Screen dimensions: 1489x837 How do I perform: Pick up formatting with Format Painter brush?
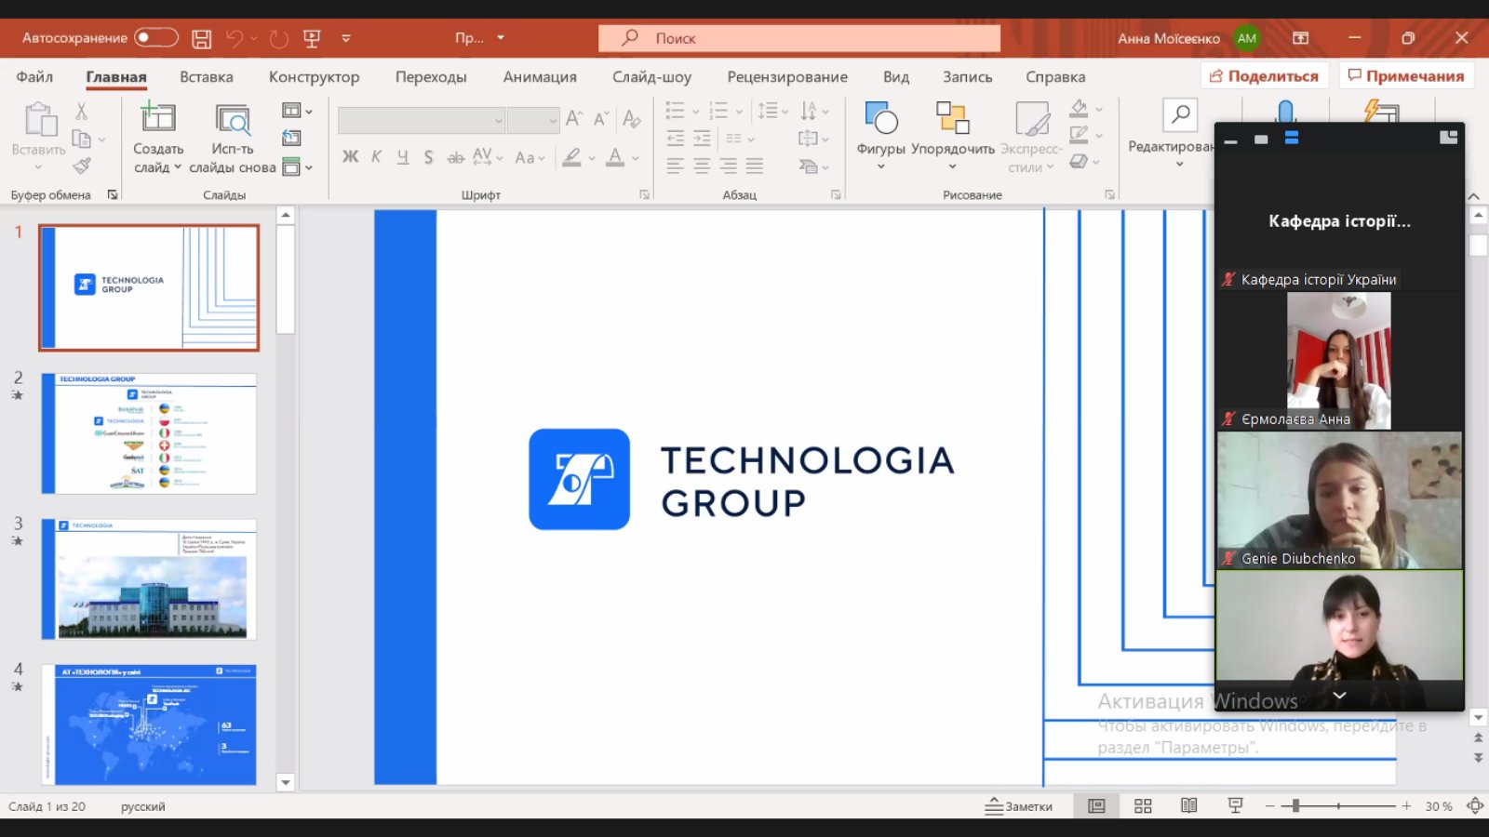(82, 166)
